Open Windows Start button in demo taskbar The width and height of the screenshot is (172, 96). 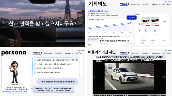pyautogui.click(x=93, y=95)
